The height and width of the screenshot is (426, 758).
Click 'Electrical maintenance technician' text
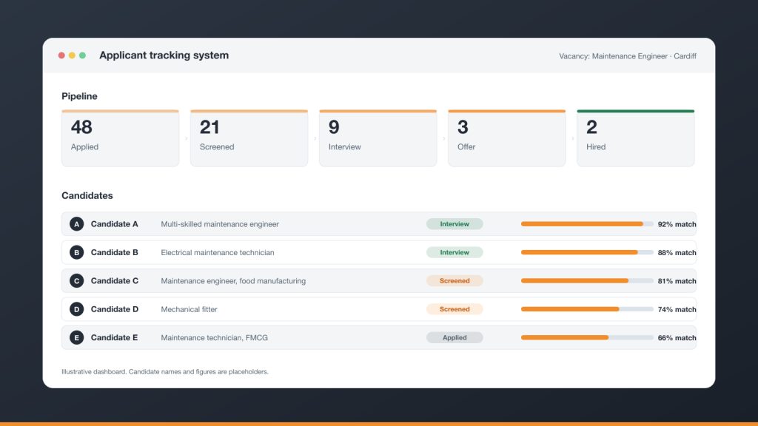pyautogui.click(x=218, y=252)
